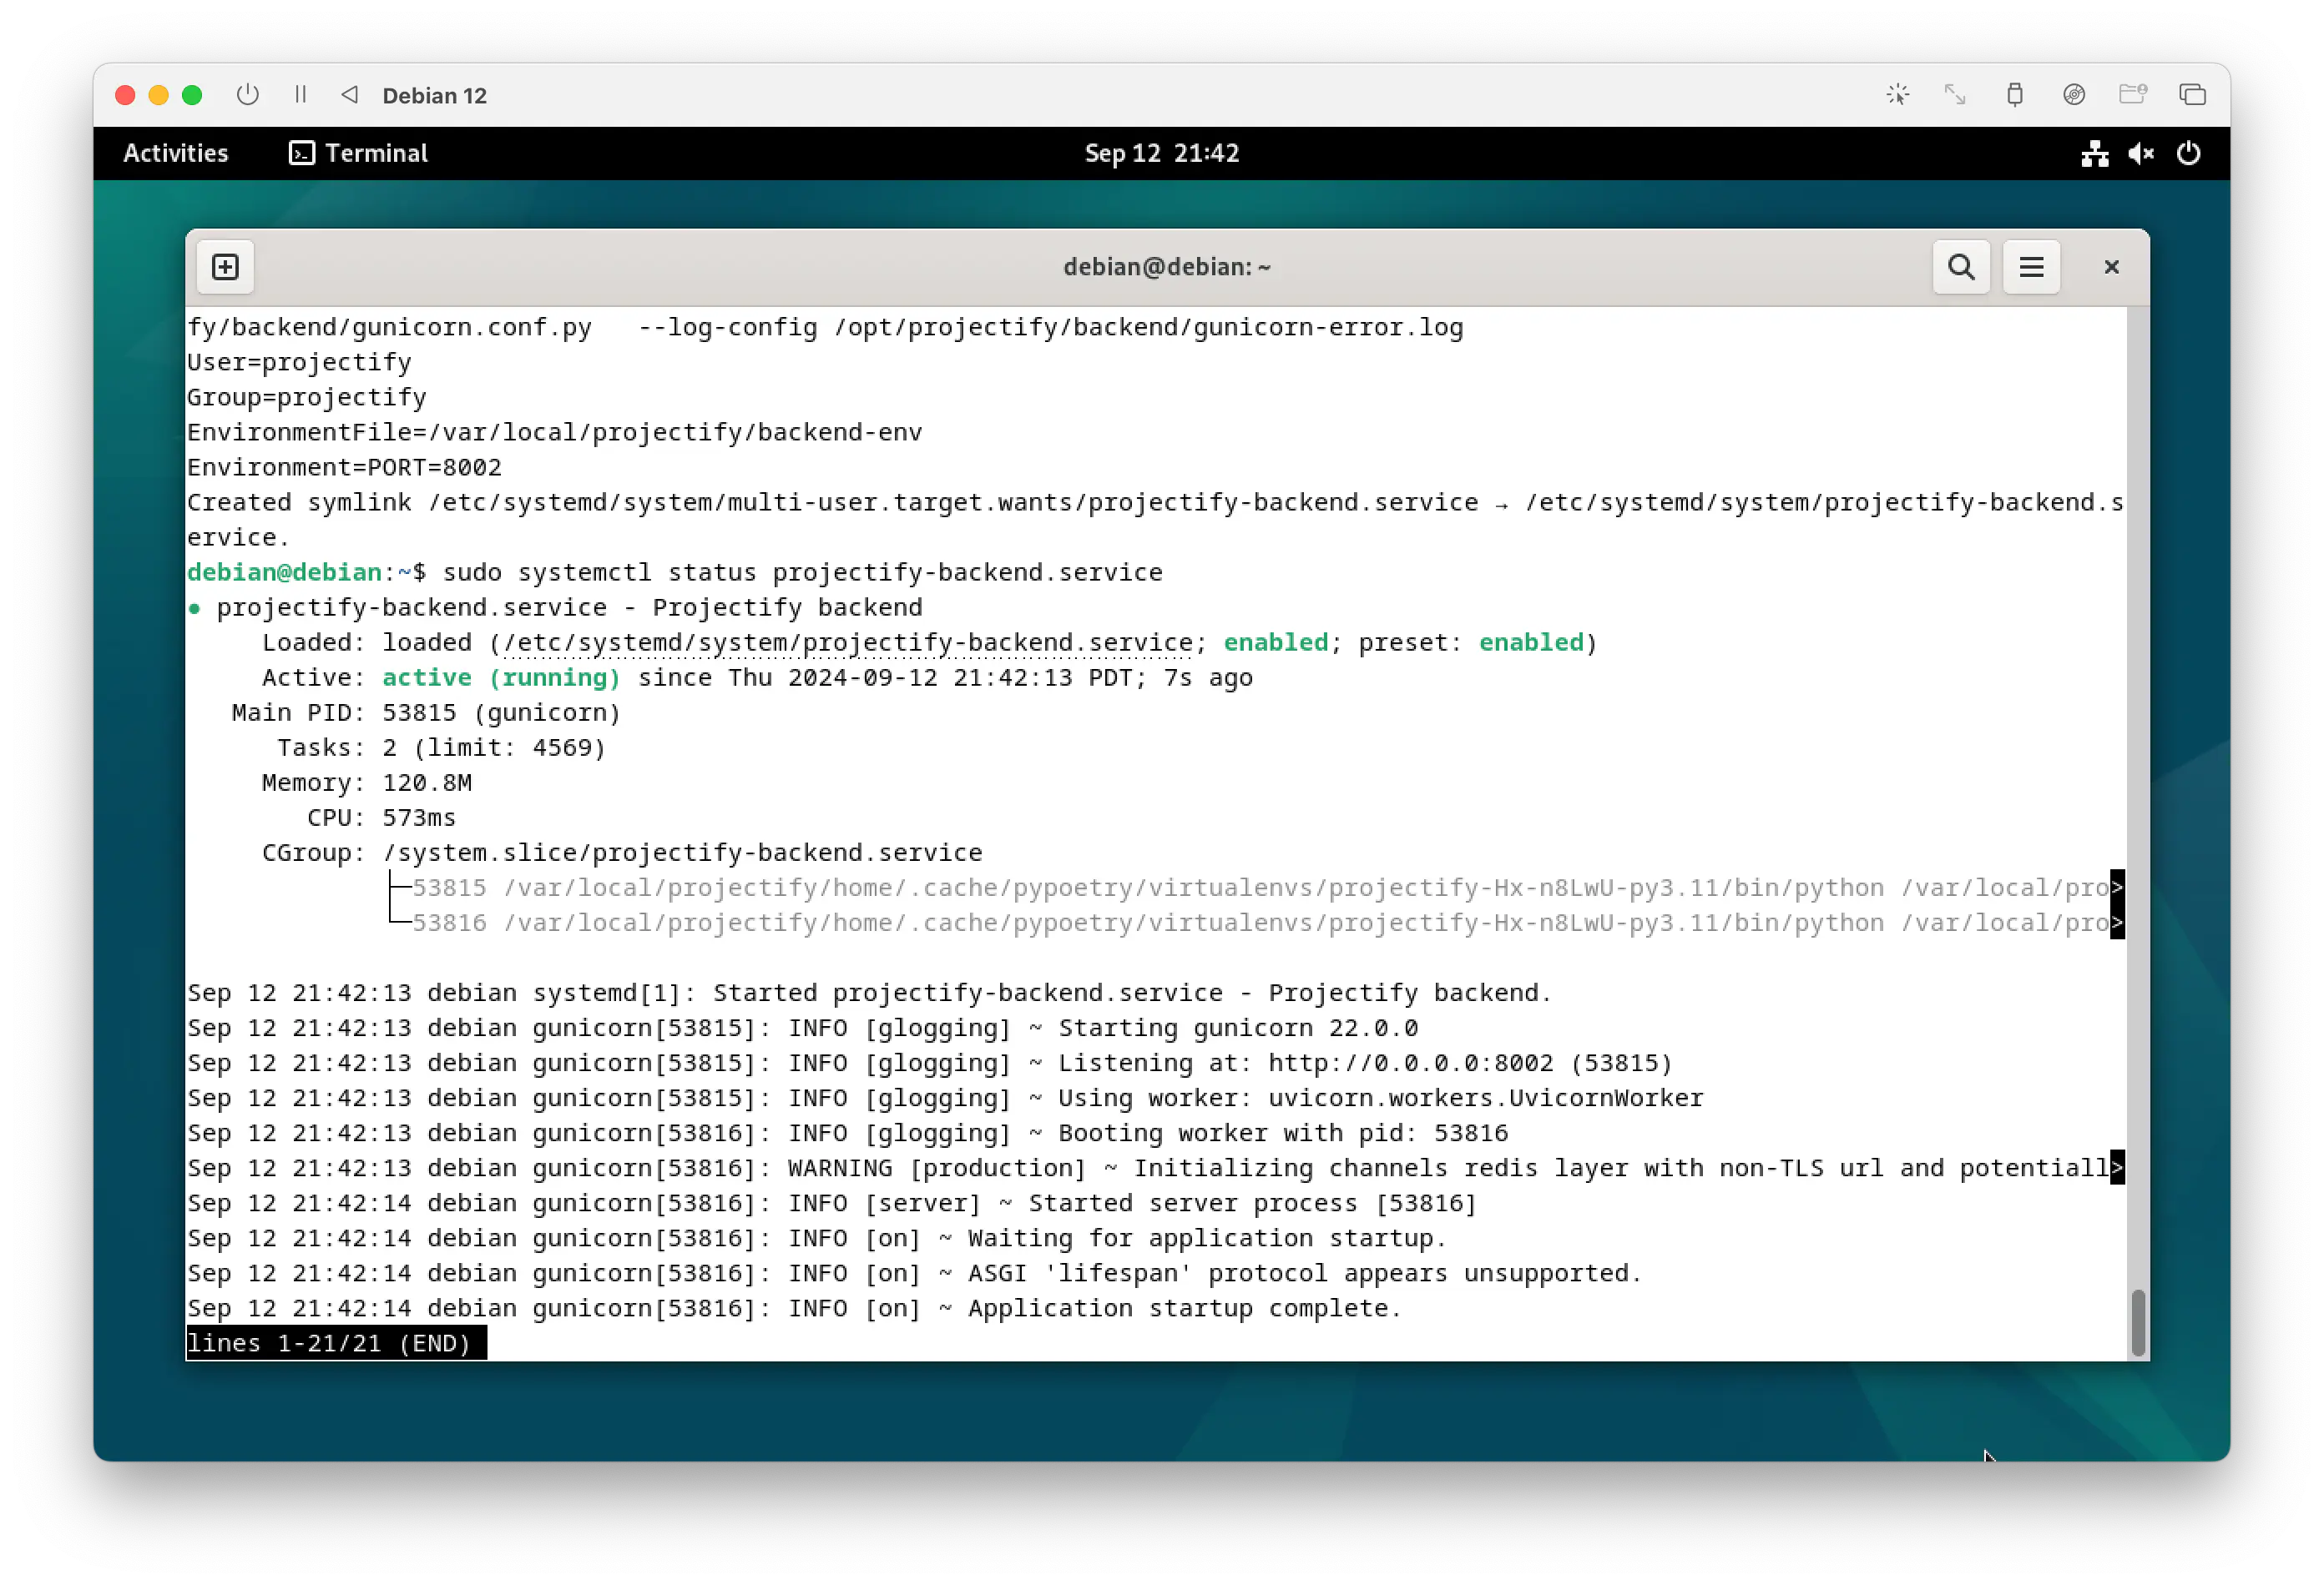Click the 'Environment=PORT=8002' line
This screenshot has width=2324, height=1585.
[x=344, y=466]
